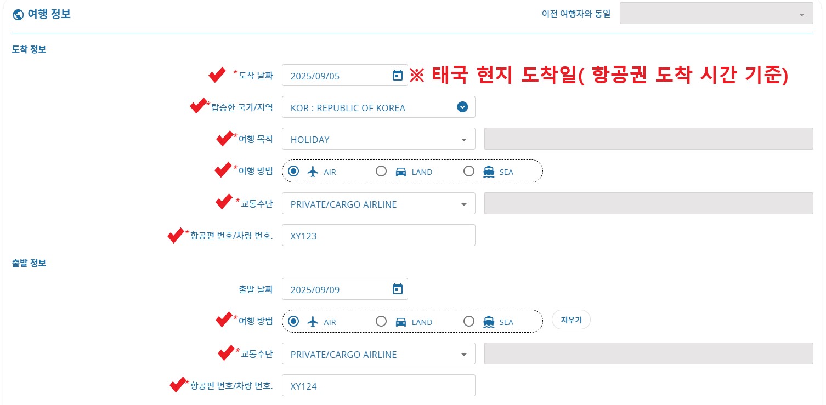Select the AIR radio for arrival travel method
Screen dimensions: 826x405
click(294, 171)
